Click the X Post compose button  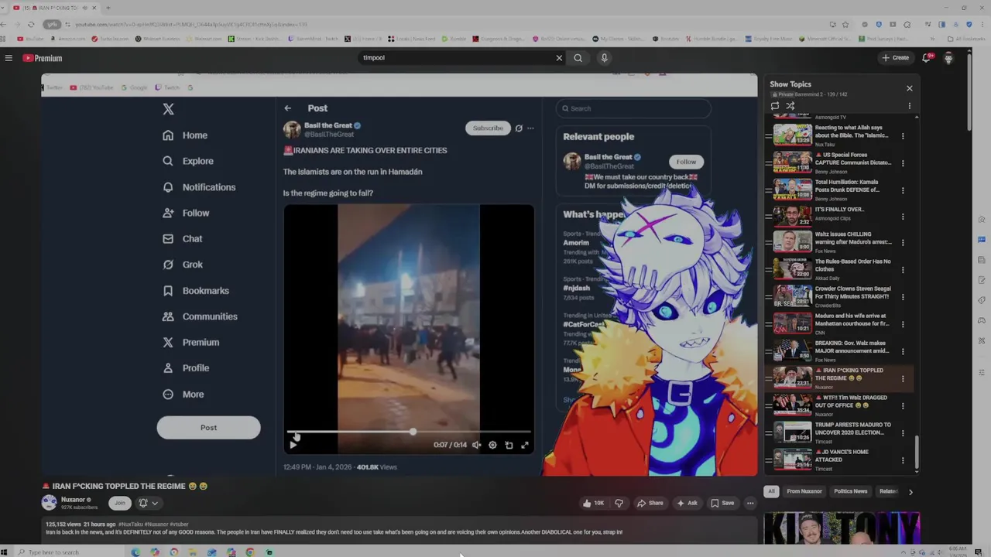(208, 428)
